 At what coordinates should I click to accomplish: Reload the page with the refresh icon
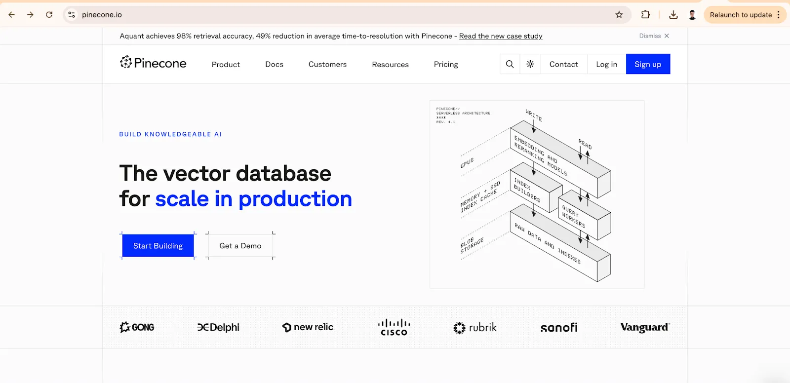coord(49,15)
